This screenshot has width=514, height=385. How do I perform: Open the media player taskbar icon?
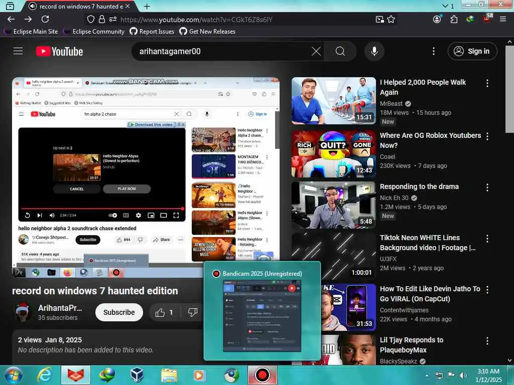tap(199, 375)
